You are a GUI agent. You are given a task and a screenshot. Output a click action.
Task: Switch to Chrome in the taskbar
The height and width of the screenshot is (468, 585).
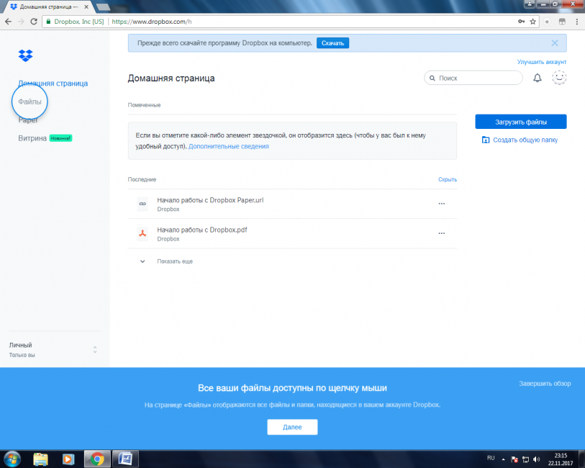click(x=97, y=459)
